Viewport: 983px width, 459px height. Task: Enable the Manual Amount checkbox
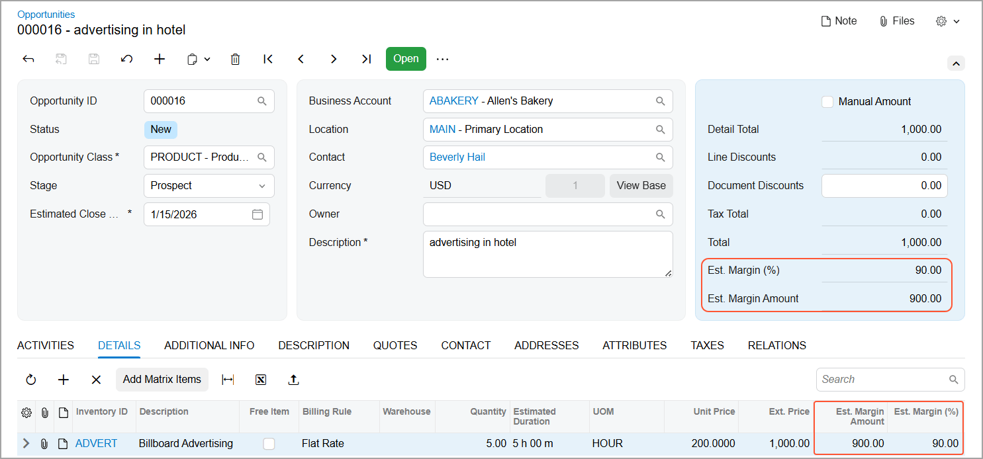[x=827, y=102]
